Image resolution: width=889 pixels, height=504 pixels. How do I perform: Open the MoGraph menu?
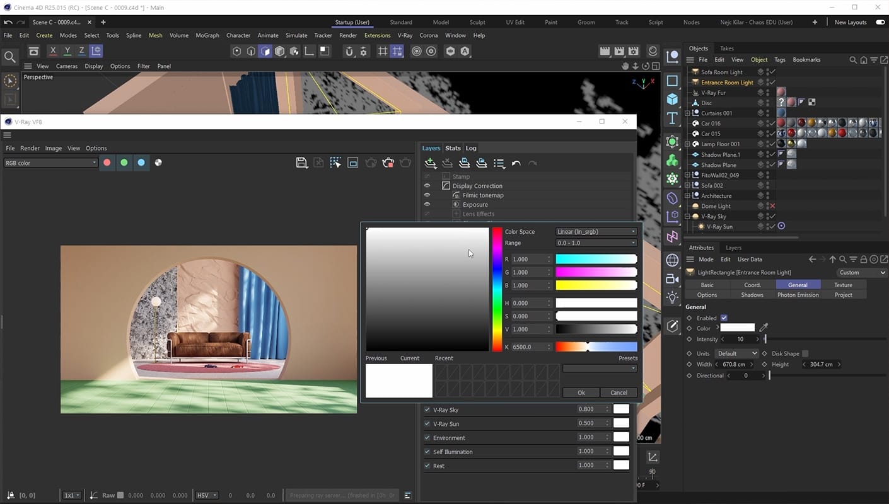point(207,35)
